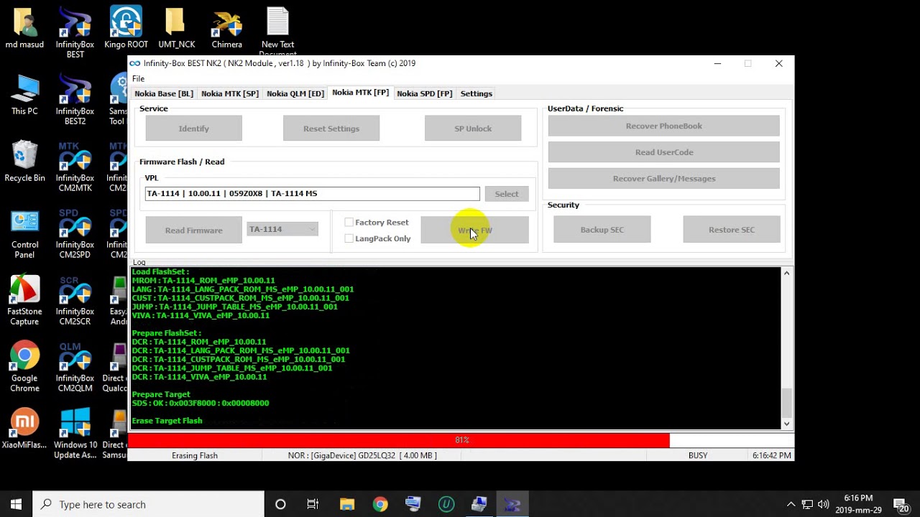This screenshot has width=920, height=517.
Task: Open Kingo ROOT desktop icon
Action: point(126,29)
